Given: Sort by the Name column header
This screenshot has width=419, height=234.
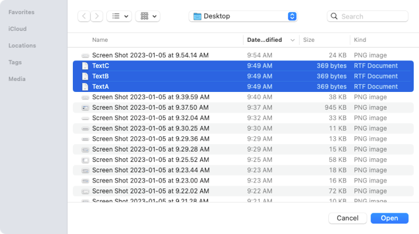Looking at the screenshot, I should click(100, 40).
